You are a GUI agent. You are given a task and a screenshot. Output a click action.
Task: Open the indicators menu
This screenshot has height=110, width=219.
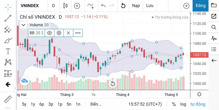click(x=91, y=5)
